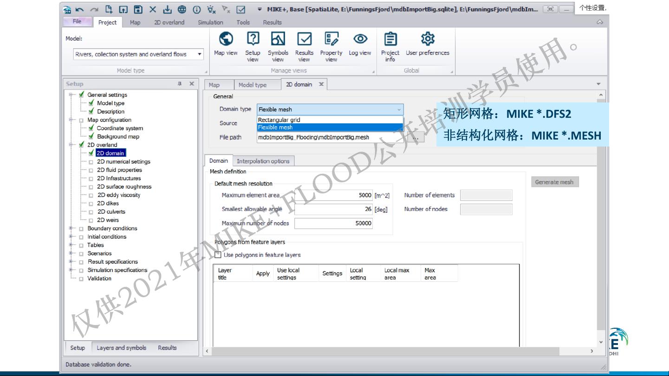
Task: Switch to the Map ribbon tab
Action: 135,22
